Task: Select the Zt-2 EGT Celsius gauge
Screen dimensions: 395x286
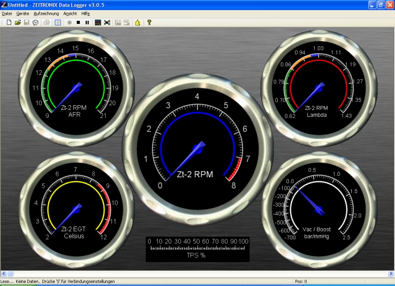Action: pyautogui.click(x=76, y=210)
